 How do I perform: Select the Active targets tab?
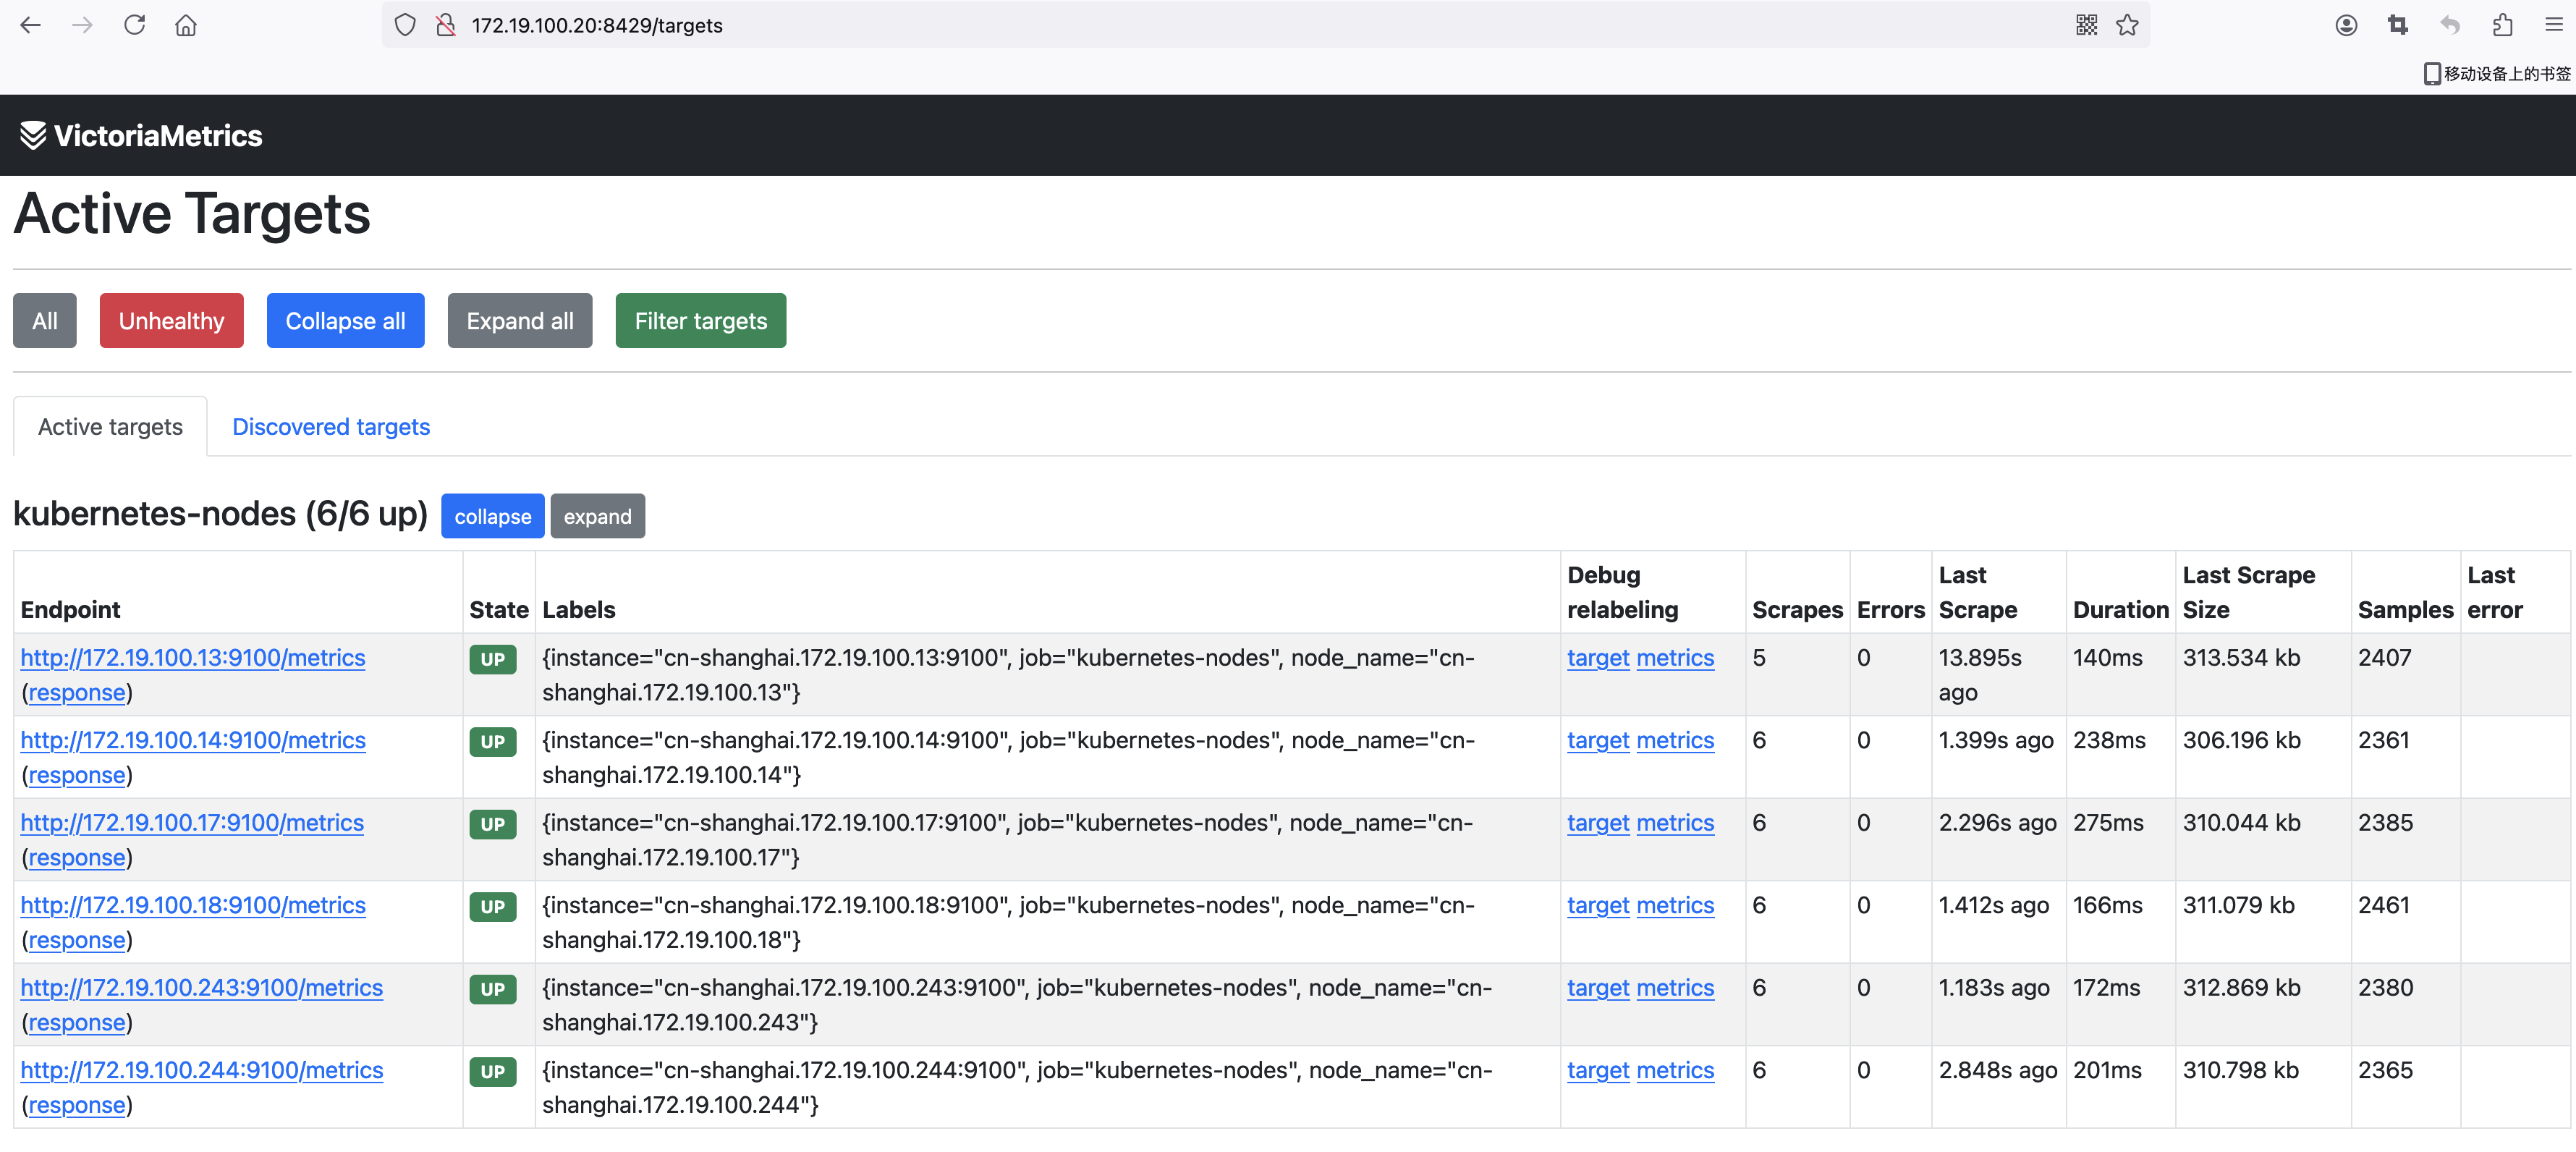tap(110, 427)
